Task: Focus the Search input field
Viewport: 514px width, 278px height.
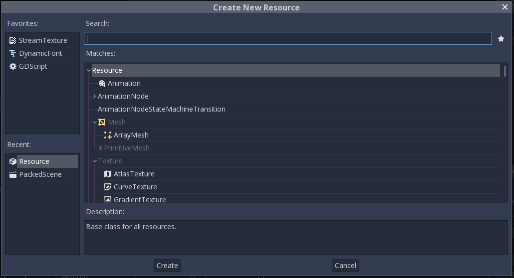Action: click(288, 38)
